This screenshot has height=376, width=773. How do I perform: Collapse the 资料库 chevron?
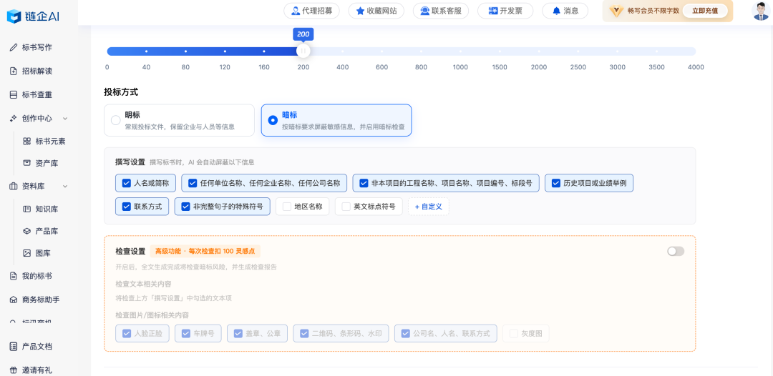click(65, 186)
